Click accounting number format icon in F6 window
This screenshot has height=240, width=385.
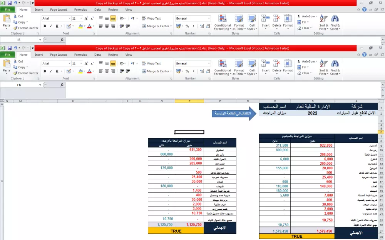coord(178,71)
